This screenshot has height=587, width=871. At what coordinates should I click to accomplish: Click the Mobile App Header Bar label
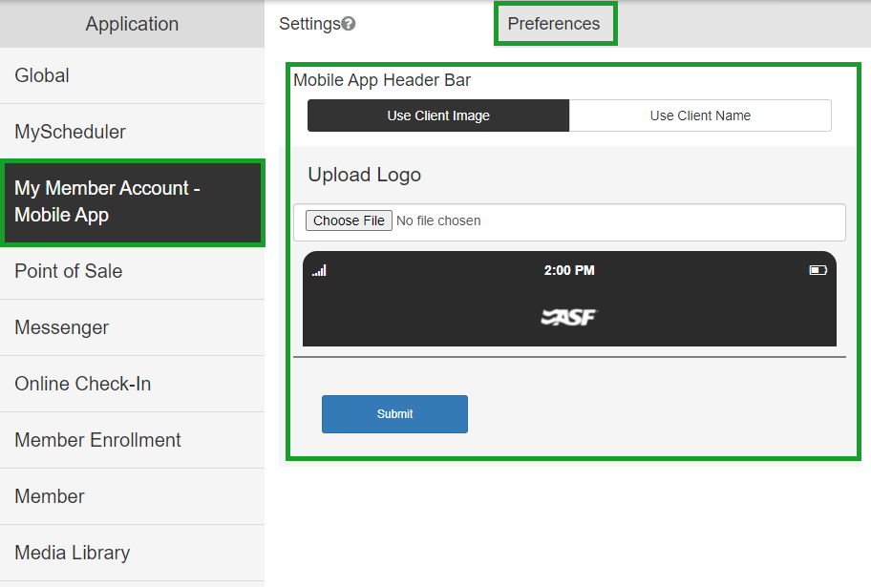pos(382,80)
